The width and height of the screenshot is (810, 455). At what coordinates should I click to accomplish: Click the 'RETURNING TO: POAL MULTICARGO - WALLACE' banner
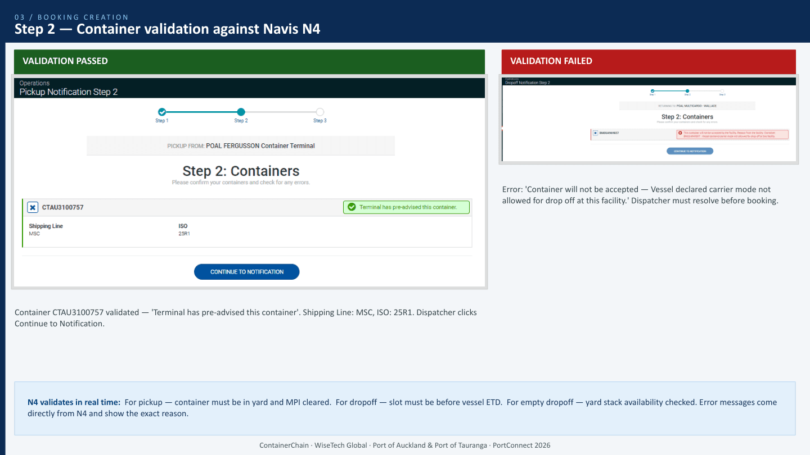[x=687, y=106]
